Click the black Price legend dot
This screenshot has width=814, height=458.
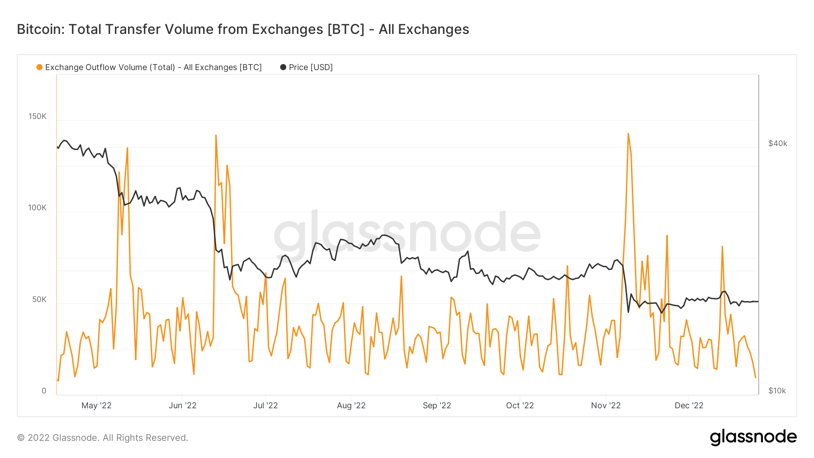283,67
